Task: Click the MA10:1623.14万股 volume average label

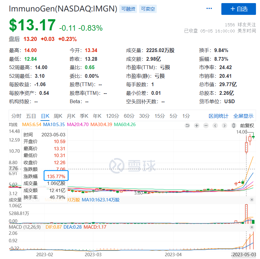Action: pos(101,200)
